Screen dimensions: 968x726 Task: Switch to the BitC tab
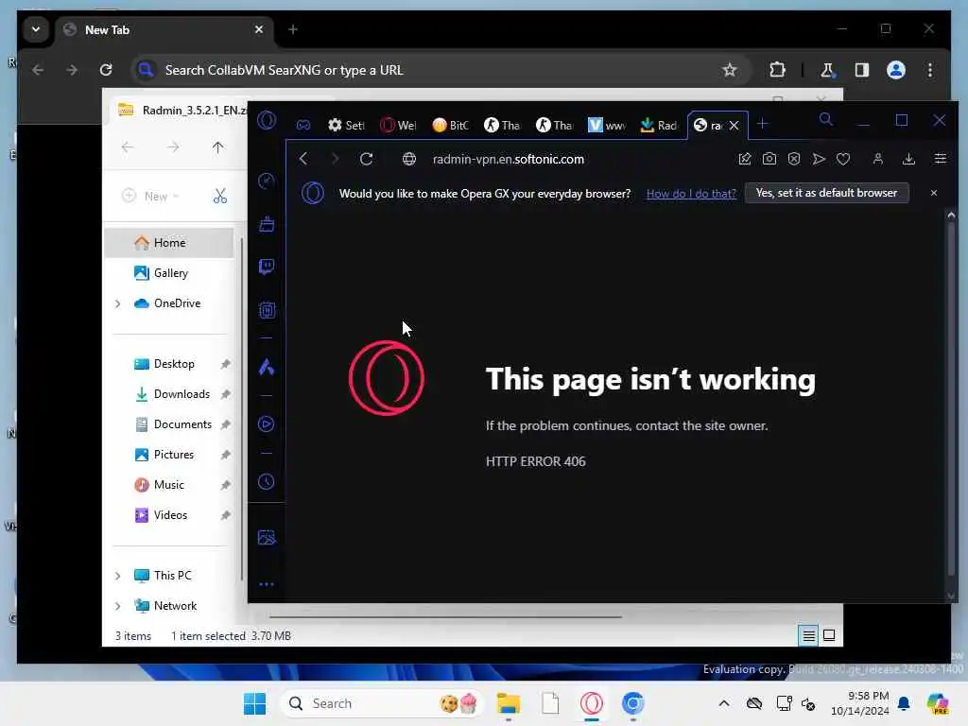(450, 126)
